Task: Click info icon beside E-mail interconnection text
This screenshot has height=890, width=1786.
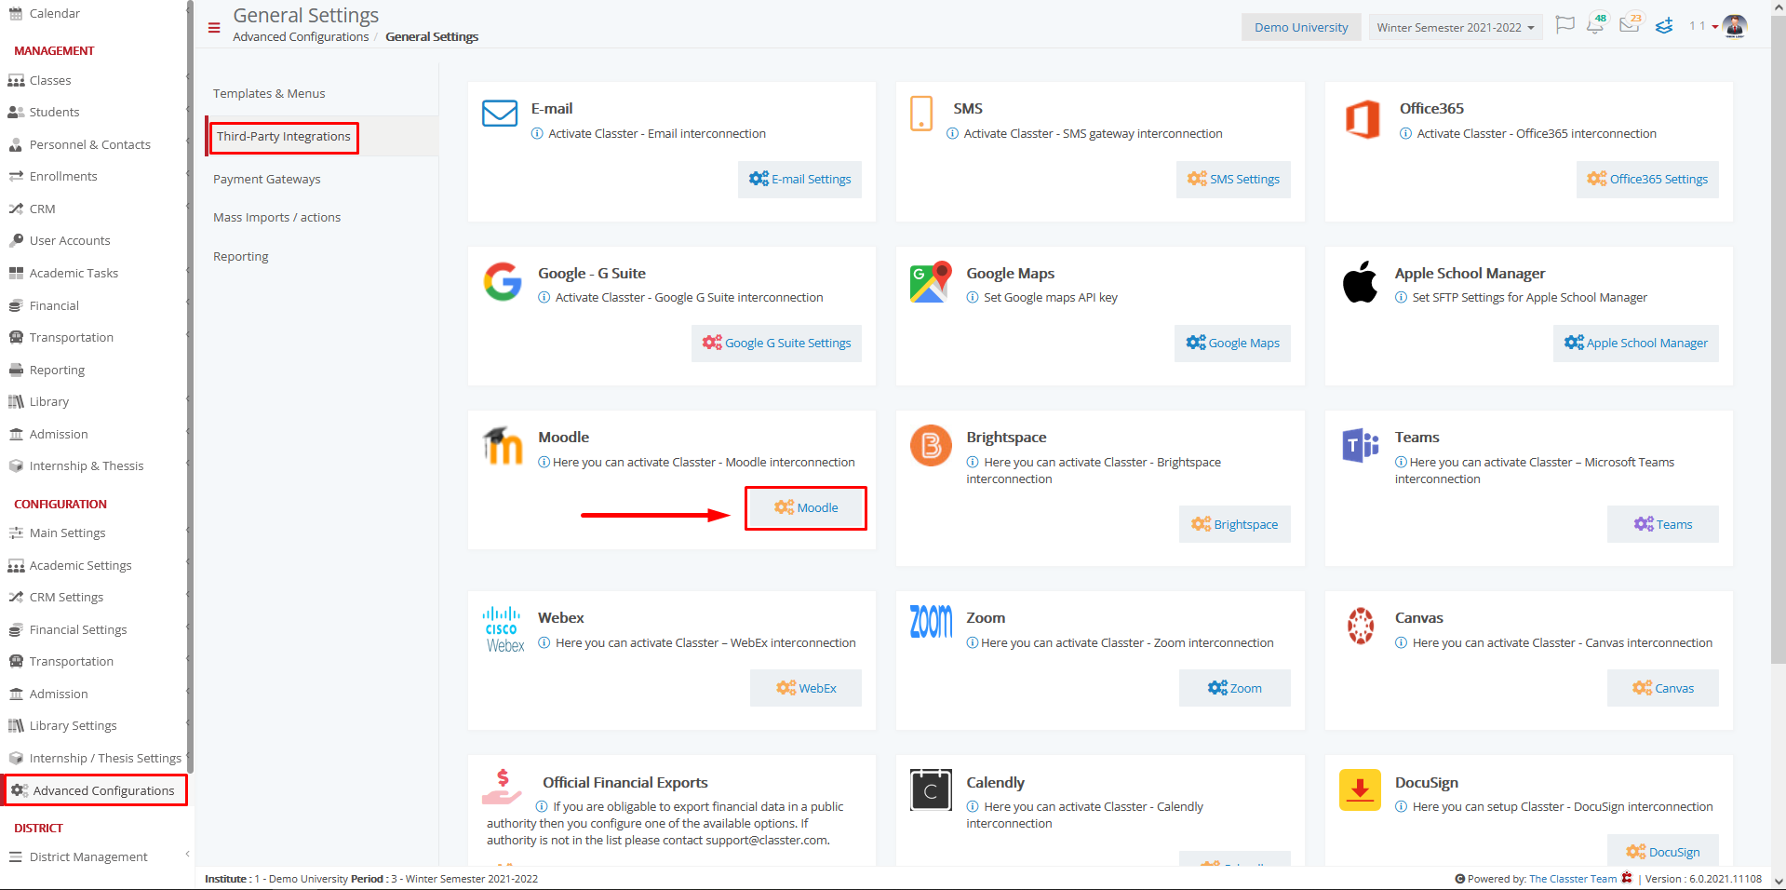Action: tap(537, 134)
